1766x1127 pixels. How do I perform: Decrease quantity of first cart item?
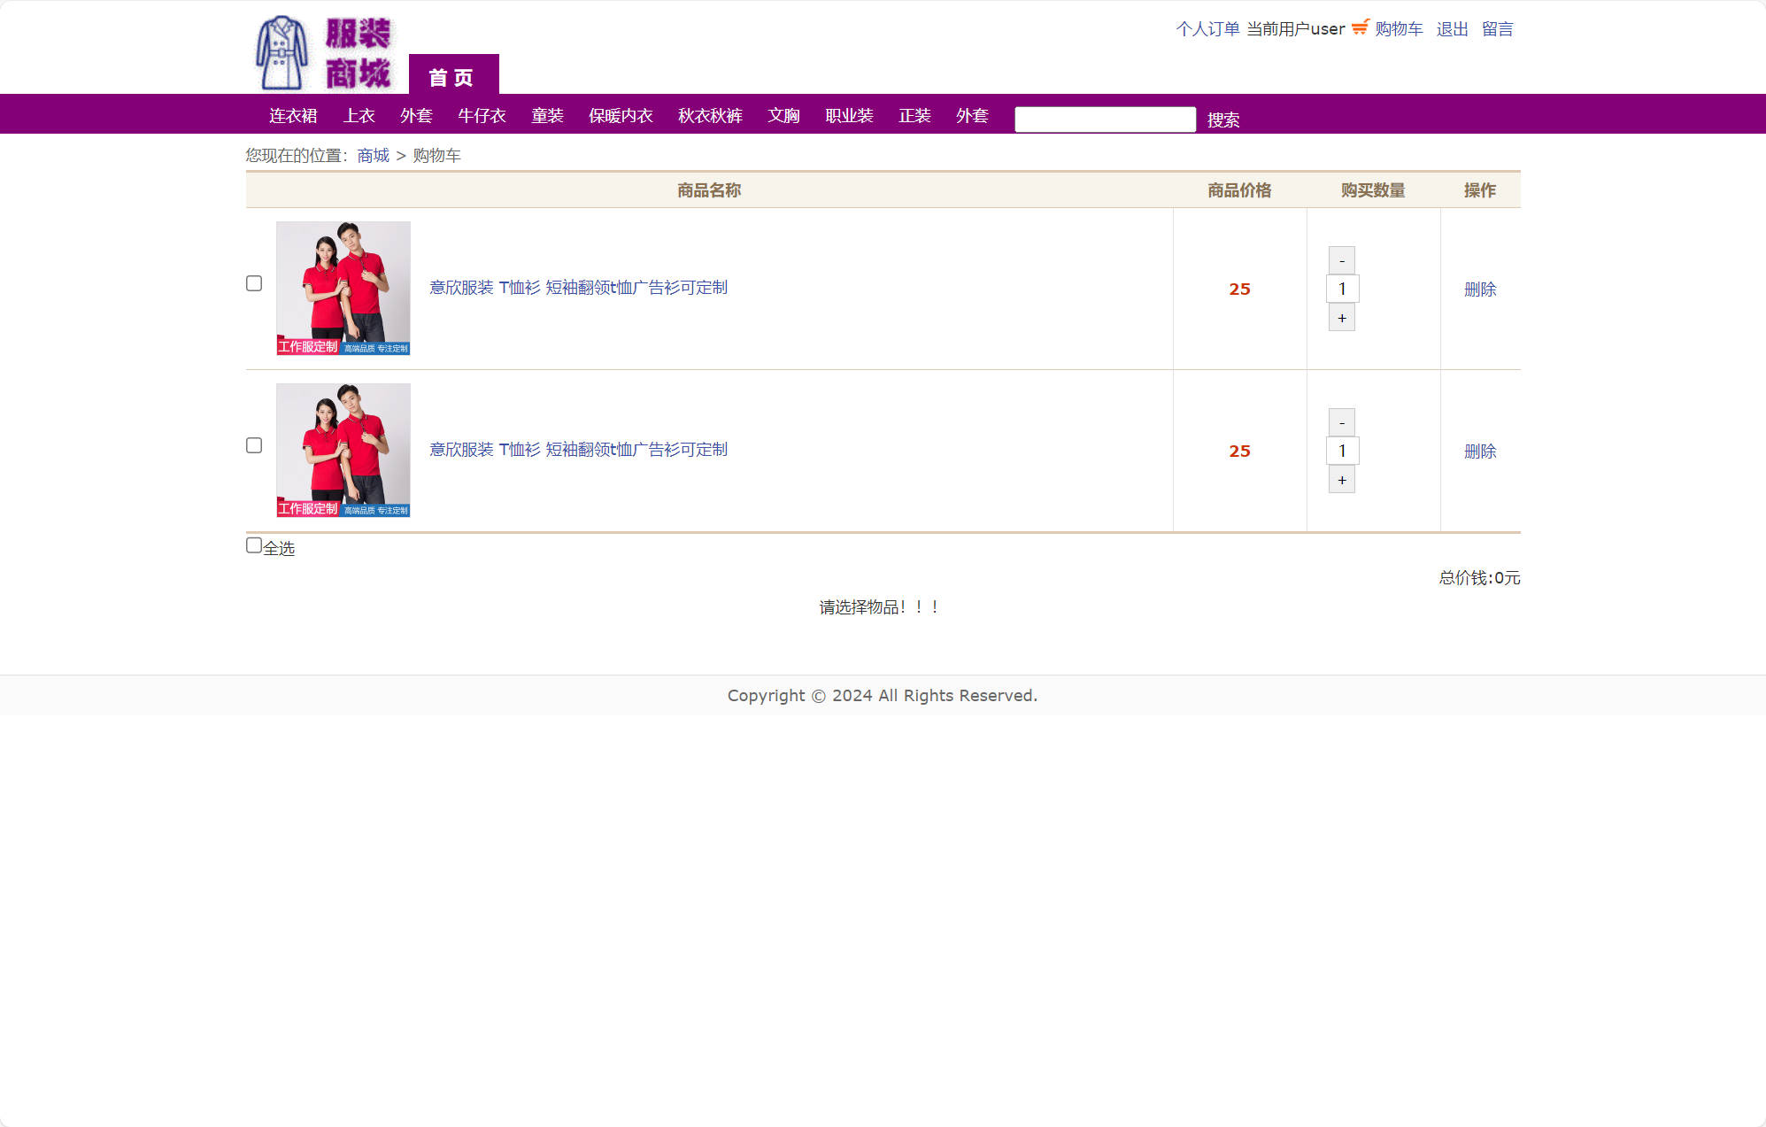click(1341, 260)
